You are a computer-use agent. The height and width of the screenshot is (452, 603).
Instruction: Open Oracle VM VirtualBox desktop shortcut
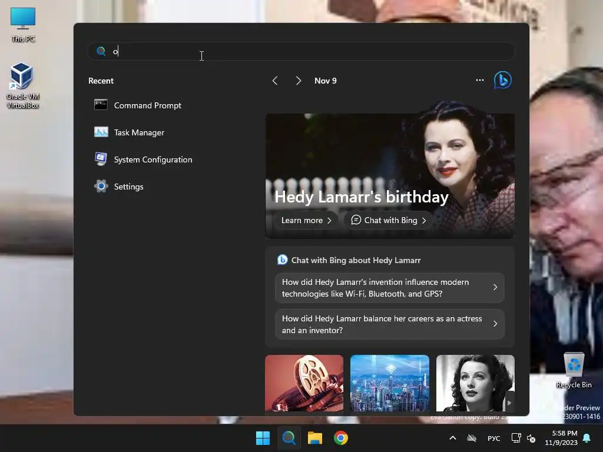point(22,85)
